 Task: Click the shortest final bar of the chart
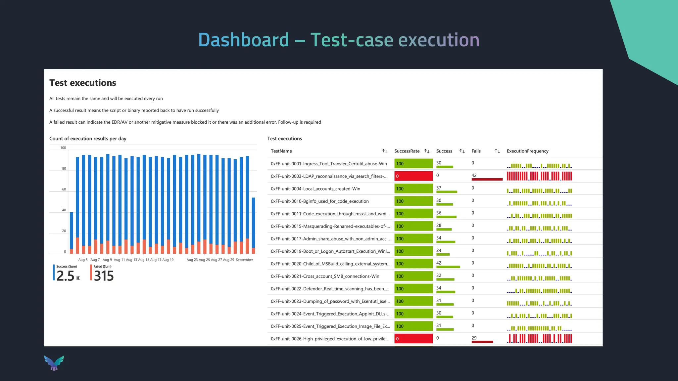tap(253, 225)
